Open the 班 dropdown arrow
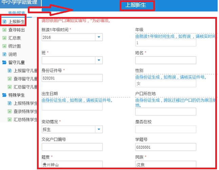219x170 pixels. tap(99, 60)
